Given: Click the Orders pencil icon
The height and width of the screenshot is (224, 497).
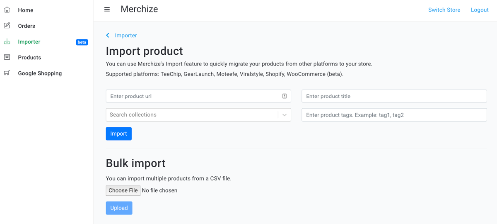Looking at the screenshot, I should 7,26.
